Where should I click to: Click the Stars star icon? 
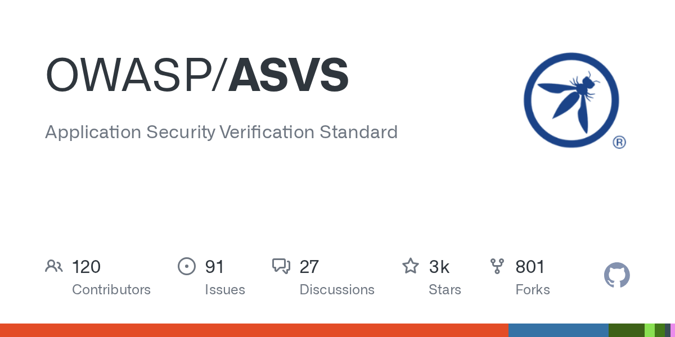pos(410,266)
